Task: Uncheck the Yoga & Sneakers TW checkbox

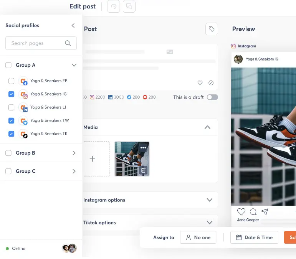Action: tap(12, 120)
